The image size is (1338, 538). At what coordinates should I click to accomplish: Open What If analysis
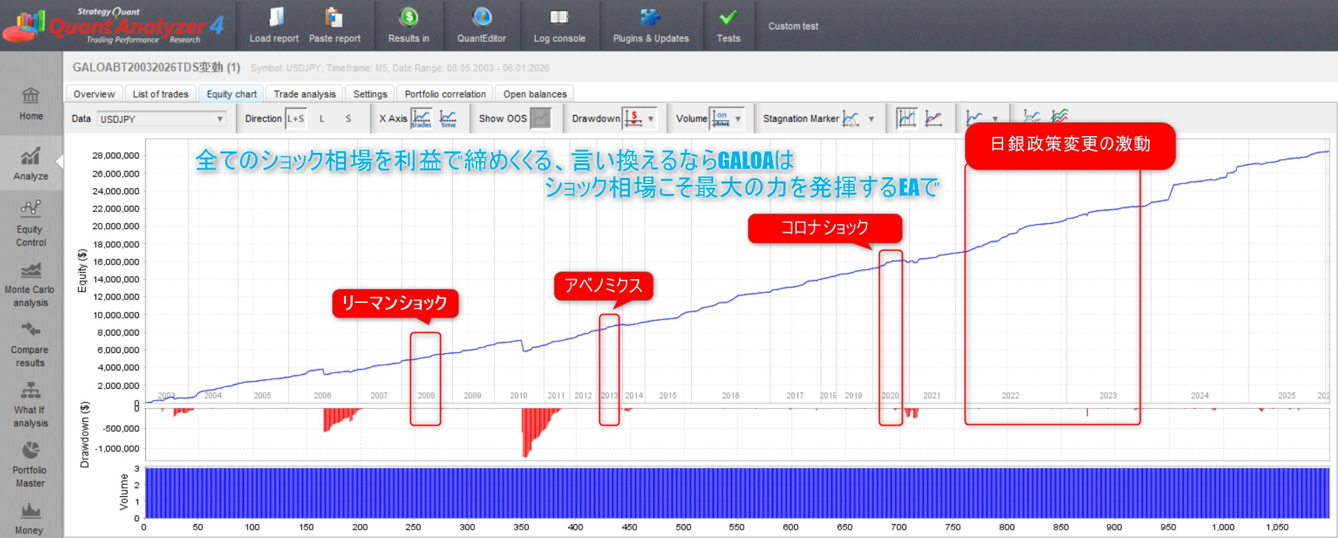tap(31, 405)
